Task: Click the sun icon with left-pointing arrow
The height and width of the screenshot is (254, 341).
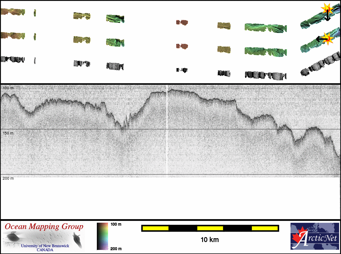Action: pyautogui.click(x=327, y=39)
